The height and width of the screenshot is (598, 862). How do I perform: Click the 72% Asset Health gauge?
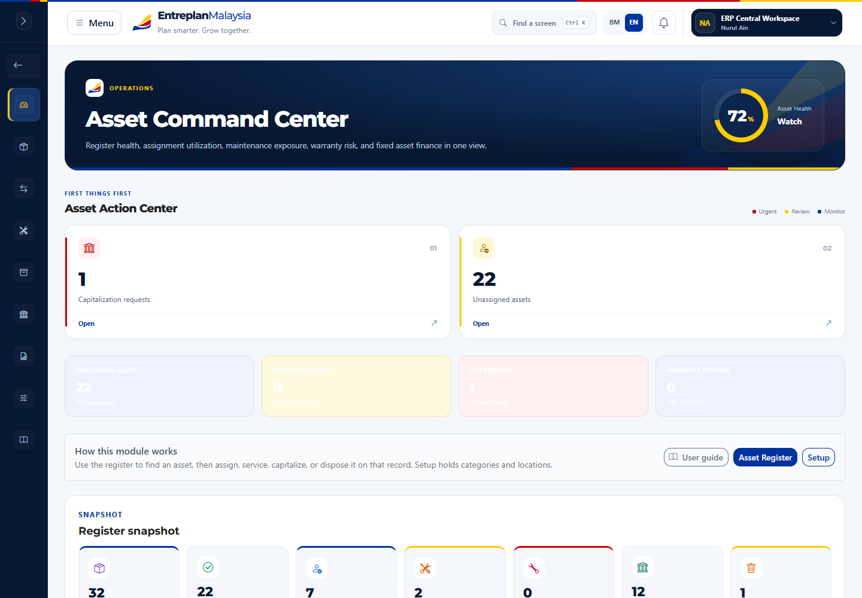tap(741, 115)
